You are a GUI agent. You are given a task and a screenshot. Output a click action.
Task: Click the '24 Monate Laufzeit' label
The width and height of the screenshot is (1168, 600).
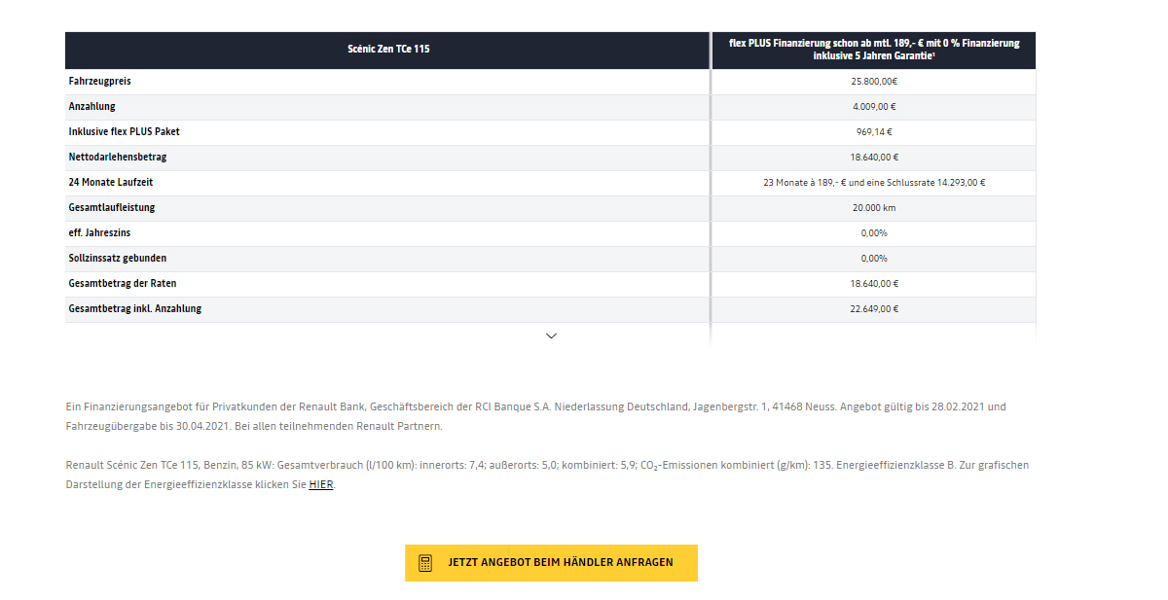coord(111,182)
